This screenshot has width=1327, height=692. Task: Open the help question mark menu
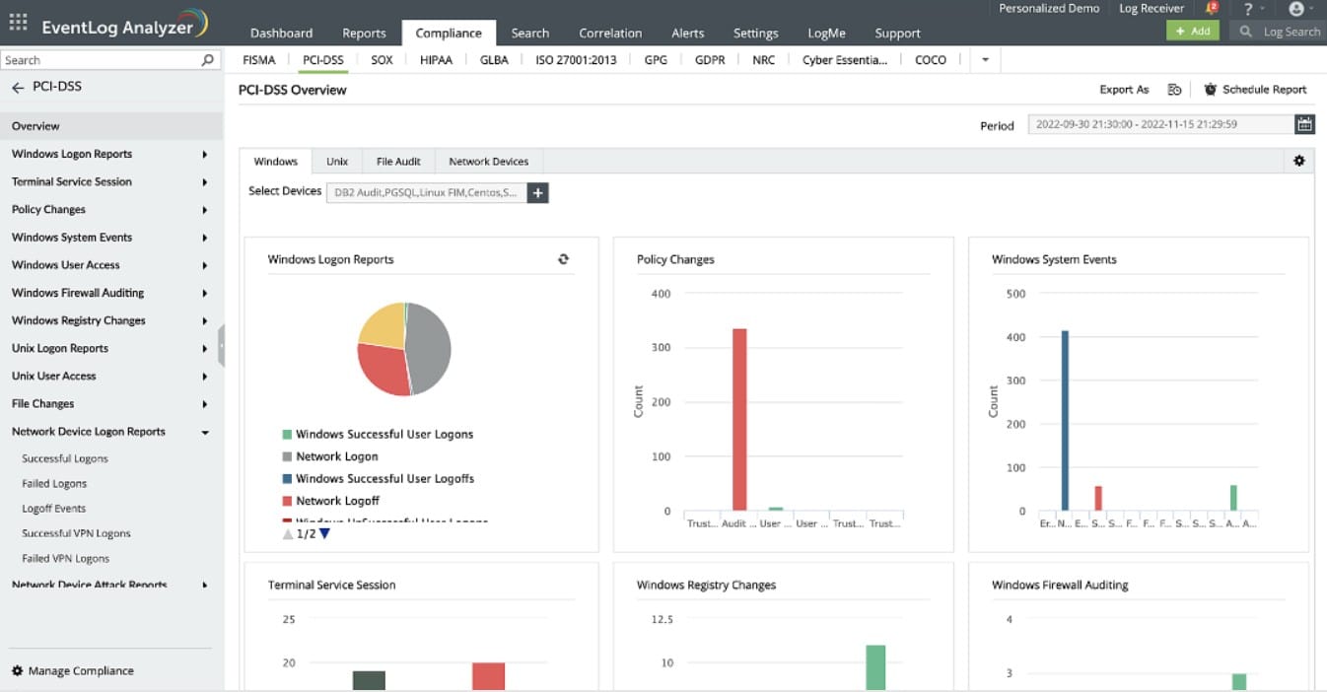coord(1248,9)
